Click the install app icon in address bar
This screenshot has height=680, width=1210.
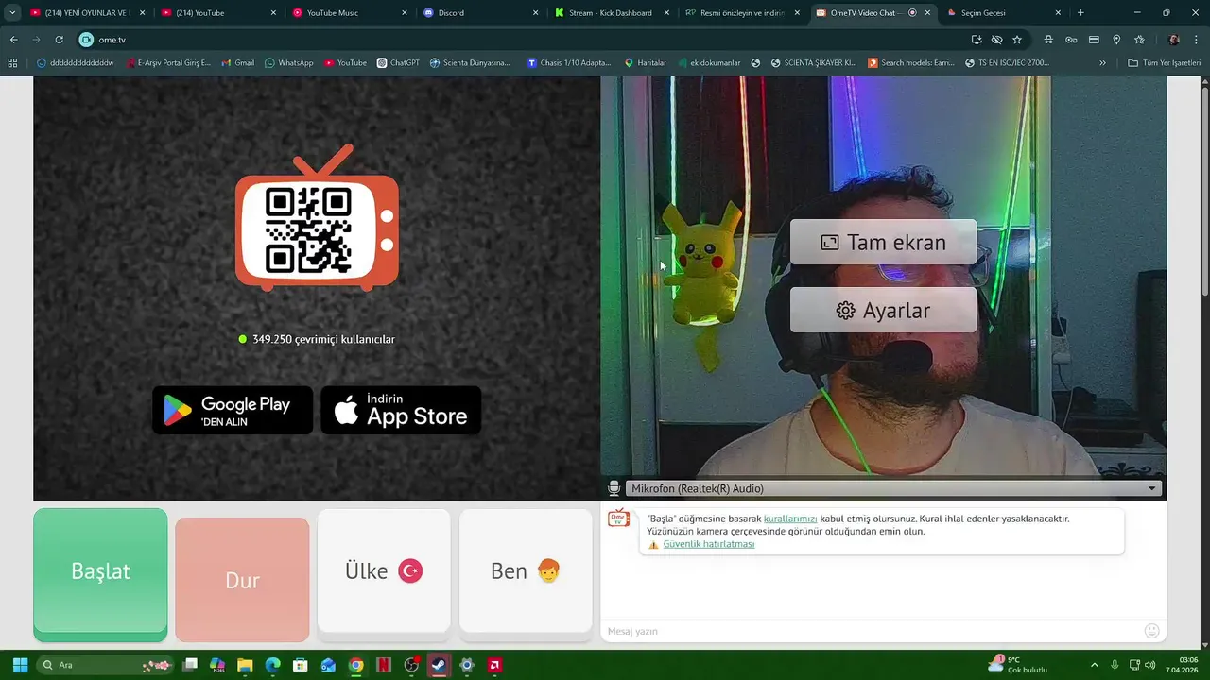(977, 40)
